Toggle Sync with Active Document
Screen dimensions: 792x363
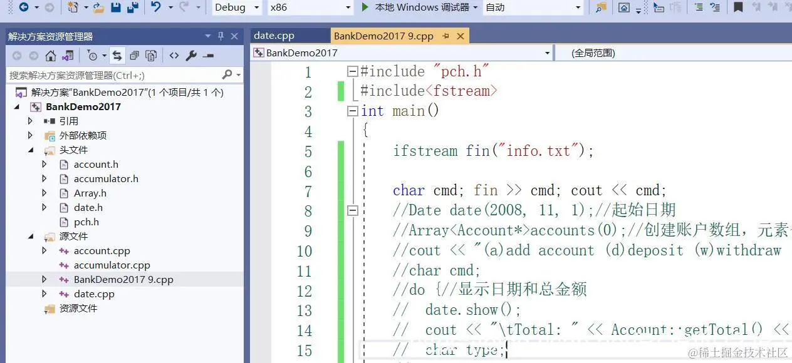[x=117, y=56]
